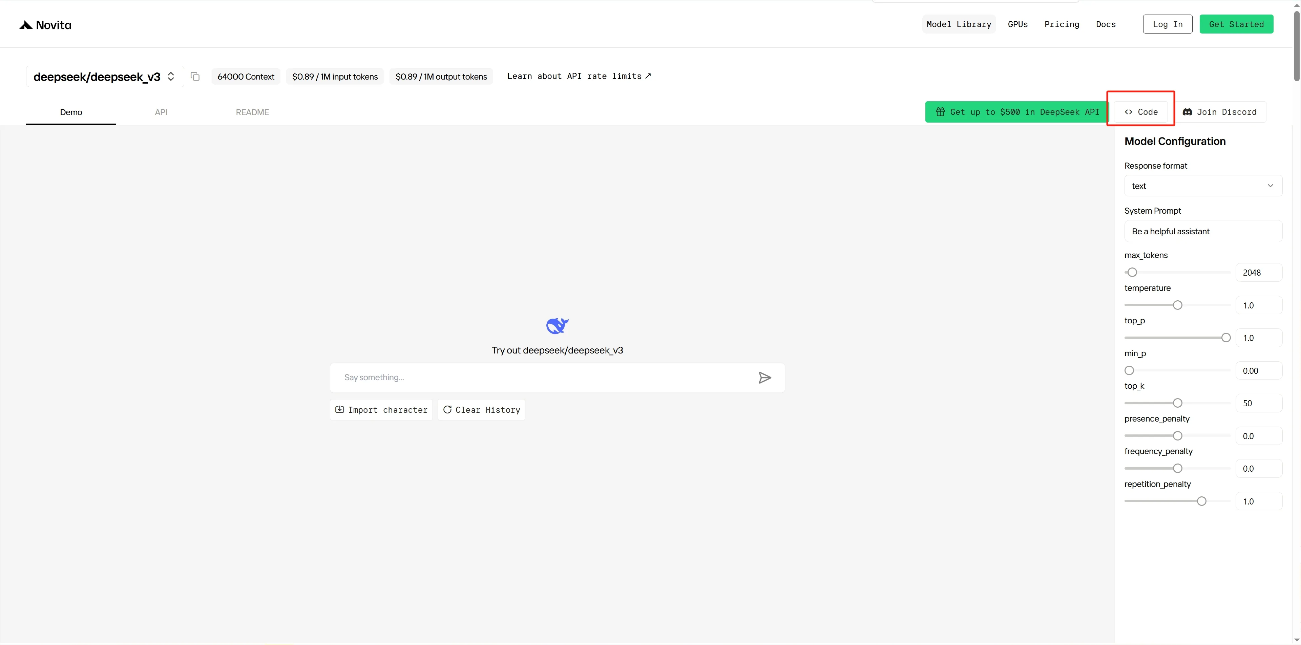Click the temperature slider handle
Screen dimensions: 1301x645
point(1177,305)
